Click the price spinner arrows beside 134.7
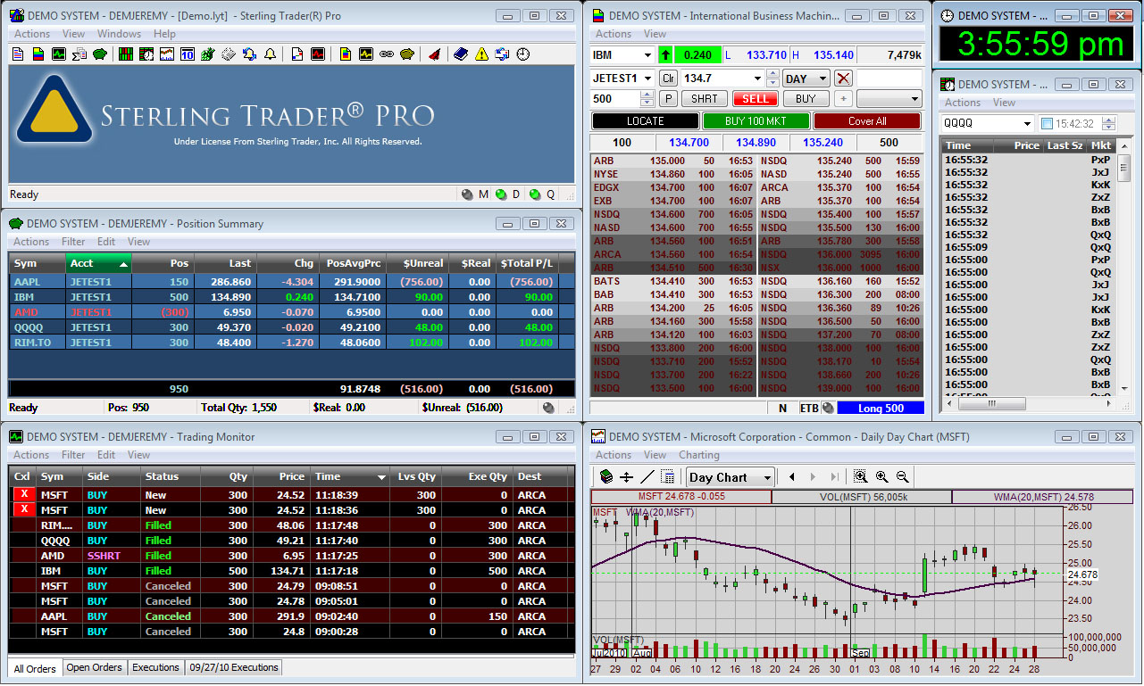Image resolution: width=1144 pixels, height=686 pixels. pyautogui.click(x=772, y=79)
